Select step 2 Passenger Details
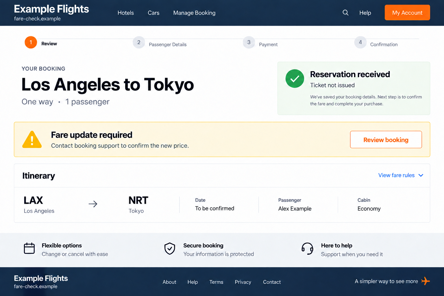 (x=160, y=43)
